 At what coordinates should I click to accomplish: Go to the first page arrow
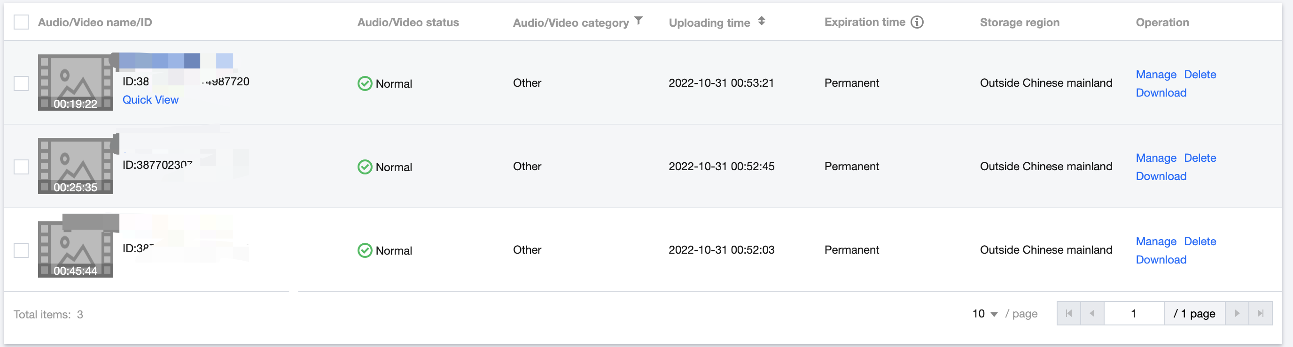[x=1068, y=313]
